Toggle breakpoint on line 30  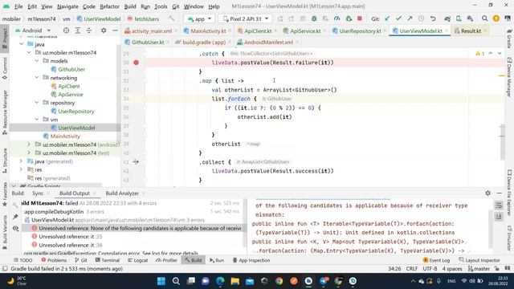pyautogui.click(x=136, y=63)
